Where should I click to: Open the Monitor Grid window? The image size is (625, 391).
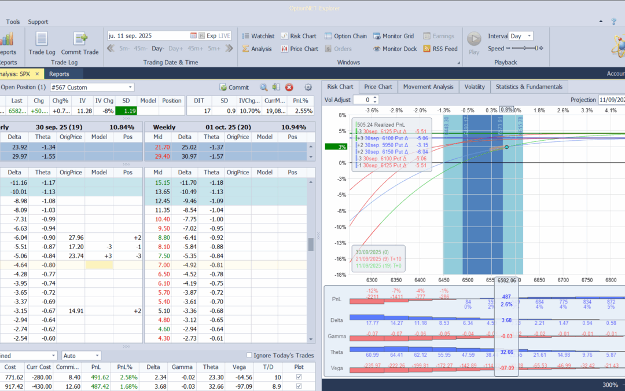click(394, 36)
